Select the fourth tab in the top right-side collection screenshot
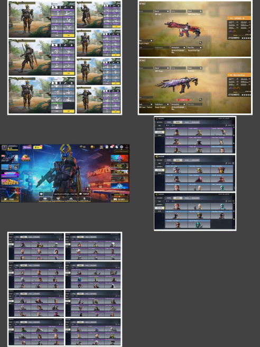 point(196,122)
